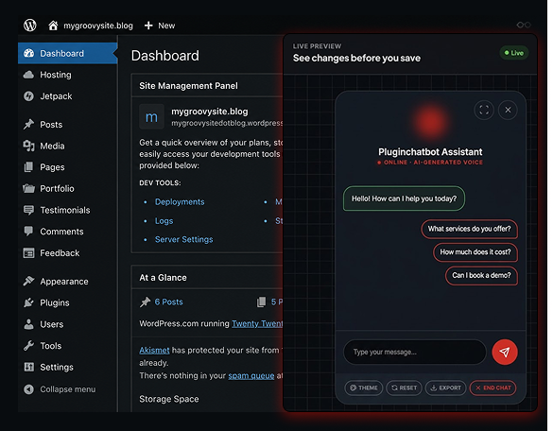This screenshot has width=553, height=431.
Task: Click the Hosting cloud icon
Action: [x=28, y=75]
